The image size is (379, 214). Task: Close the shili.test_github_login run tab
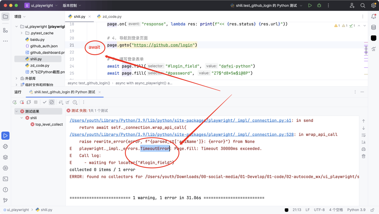(100, 92)
